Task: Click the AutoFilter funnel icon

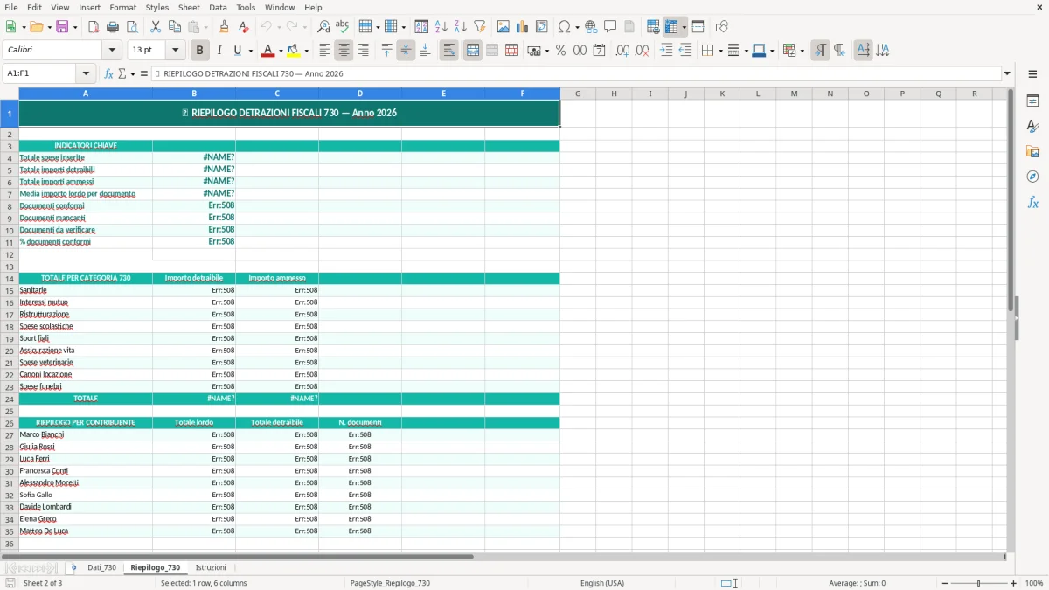Action: 480,27
